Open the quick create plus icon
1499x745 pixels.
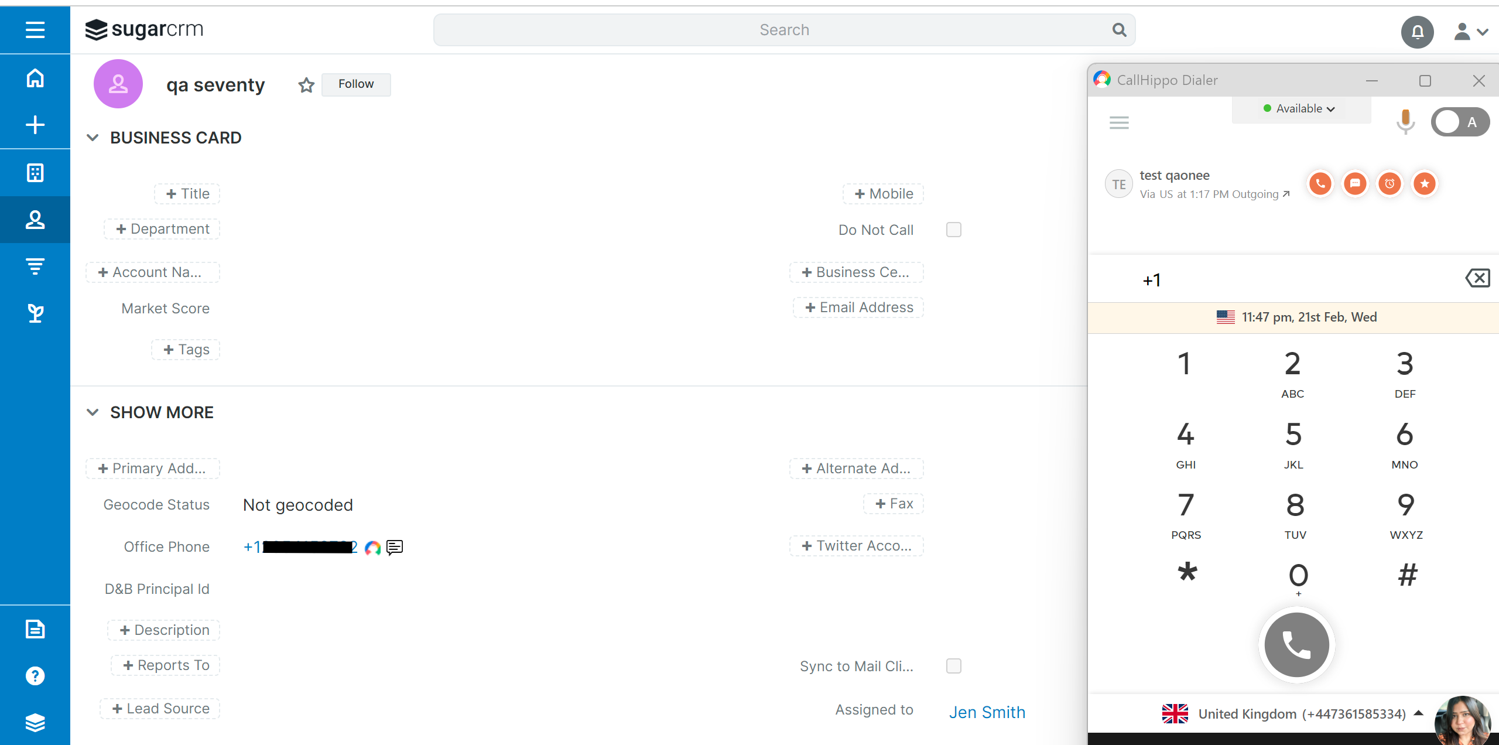click(35, 125)
